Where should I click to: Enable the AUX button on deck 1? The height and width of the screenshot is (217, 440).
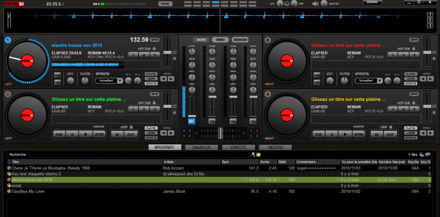pos(58,75)
